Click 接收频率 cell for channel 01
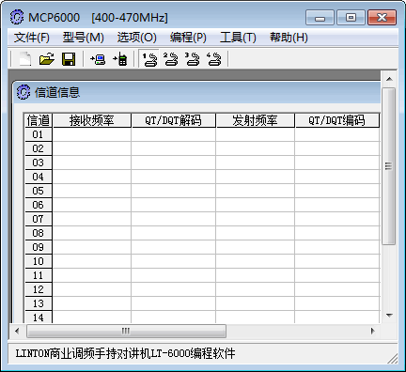Screen dimensions: 406x372 pos(92,134)
